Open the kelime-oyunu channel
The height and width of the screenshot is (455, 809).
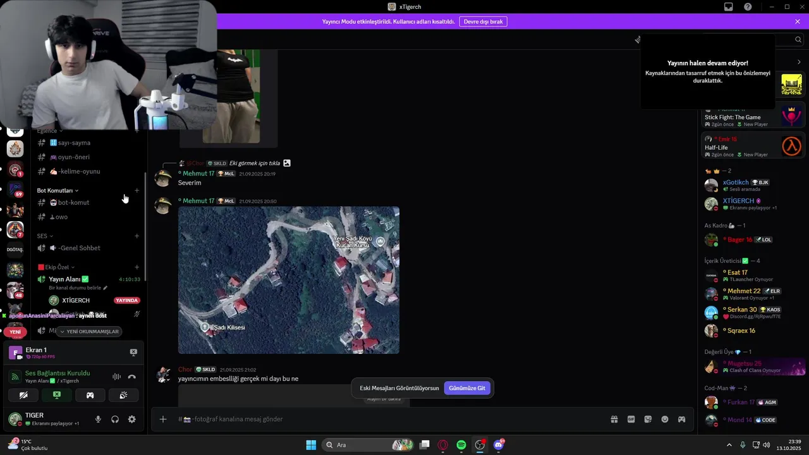(88, 171)
